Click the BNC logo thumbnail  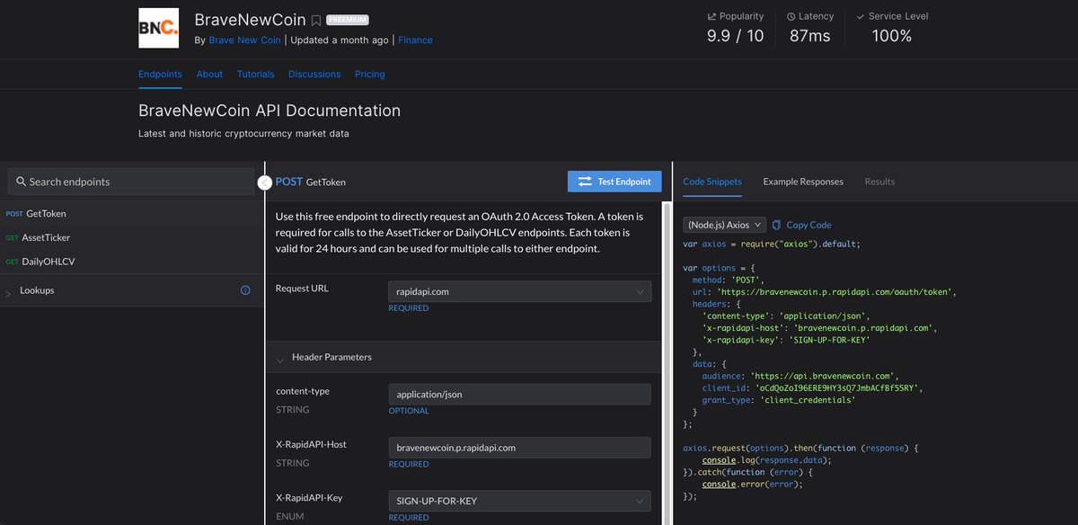pyautogui.click(x=158, y=29)
